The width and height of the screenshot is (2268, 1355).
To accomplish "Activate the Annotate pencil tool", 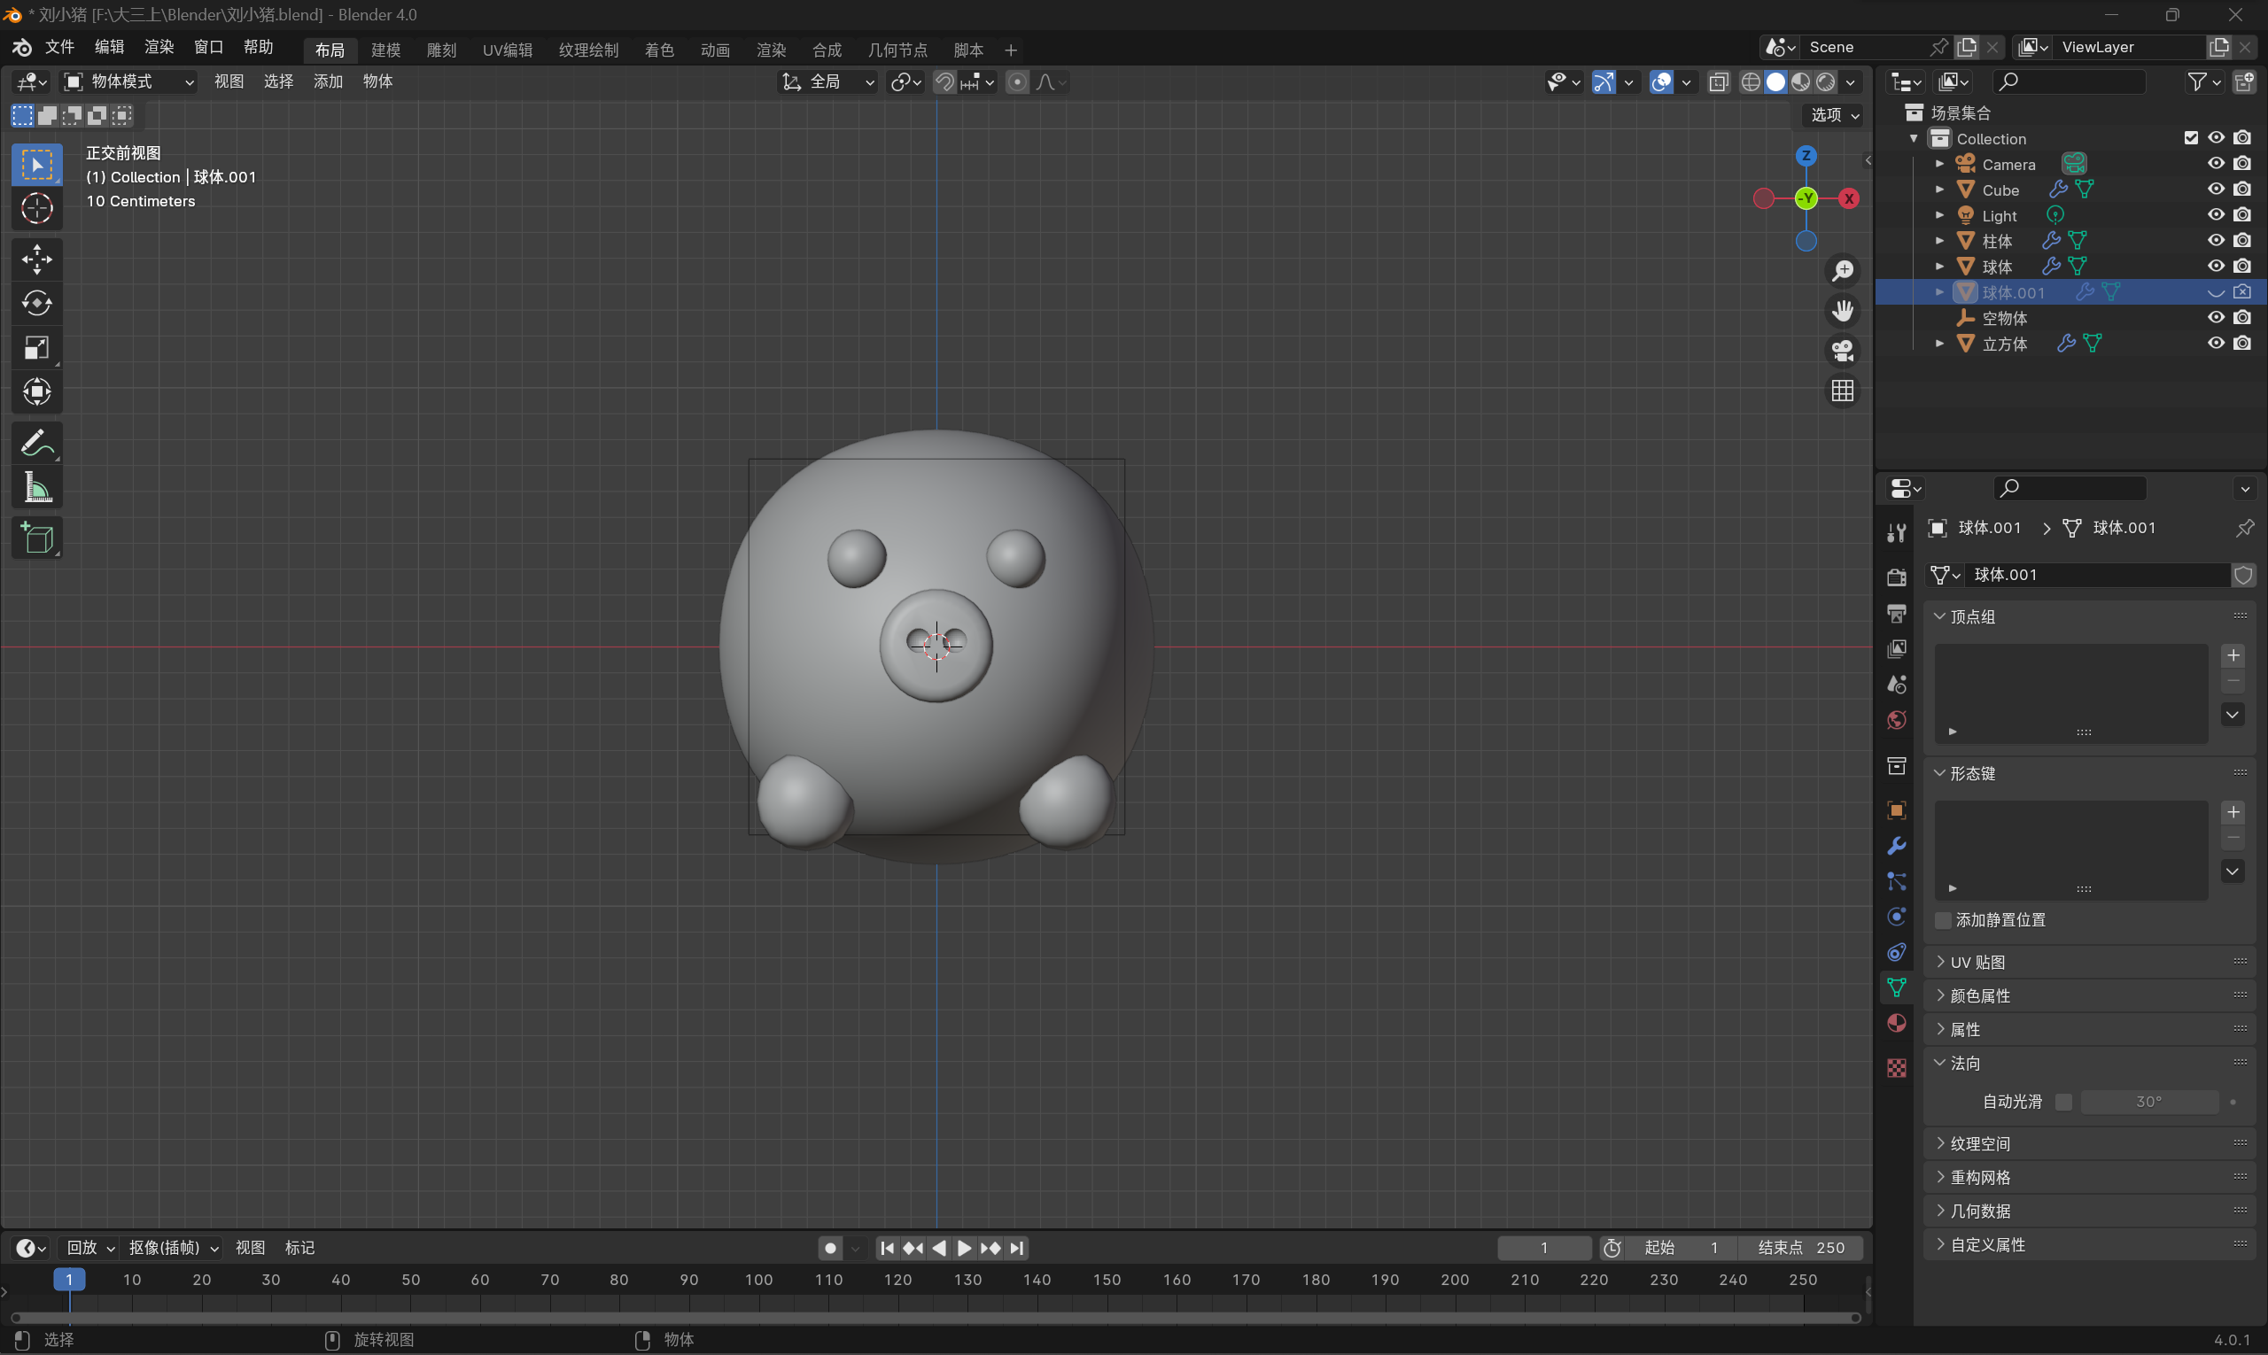I will pyautogui.click(x=36, y=445).
